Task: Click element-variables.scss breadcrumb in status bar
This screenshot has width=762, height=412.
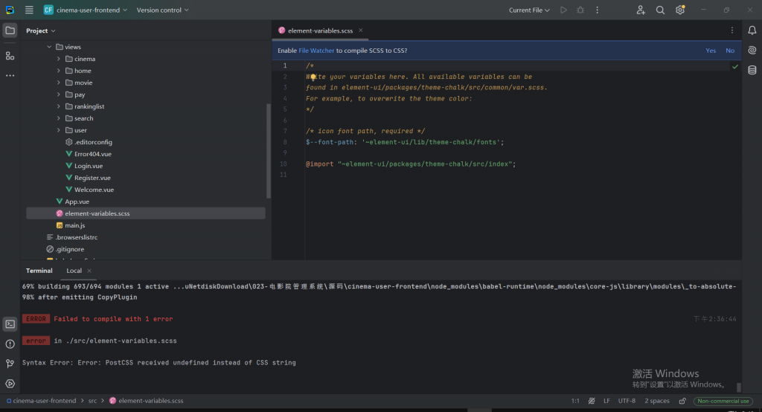Action: [x=147, y=401]
